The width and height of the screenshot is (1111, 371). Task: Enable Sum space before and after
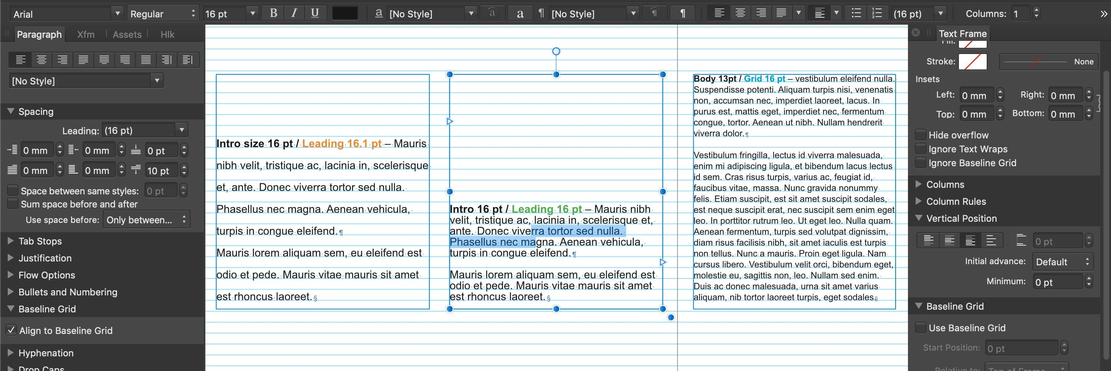(x=13, y=204)
